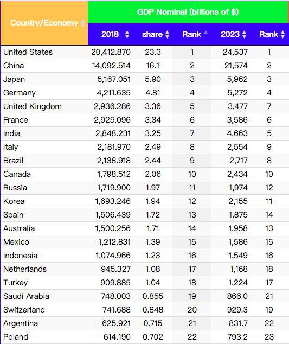Select Russia's 2018 GDP 1,719.900
This screenshot has width=289, height=344.
point(114,188)
